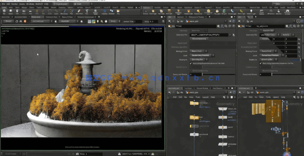Open the gear menu of file1 parameters
The image size is (304, 156).
(x=219, y=26)
